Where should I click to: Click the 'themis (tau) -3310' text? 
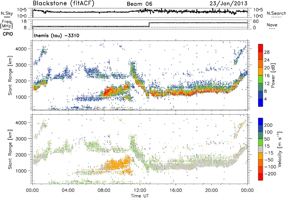tap(56, 35)
